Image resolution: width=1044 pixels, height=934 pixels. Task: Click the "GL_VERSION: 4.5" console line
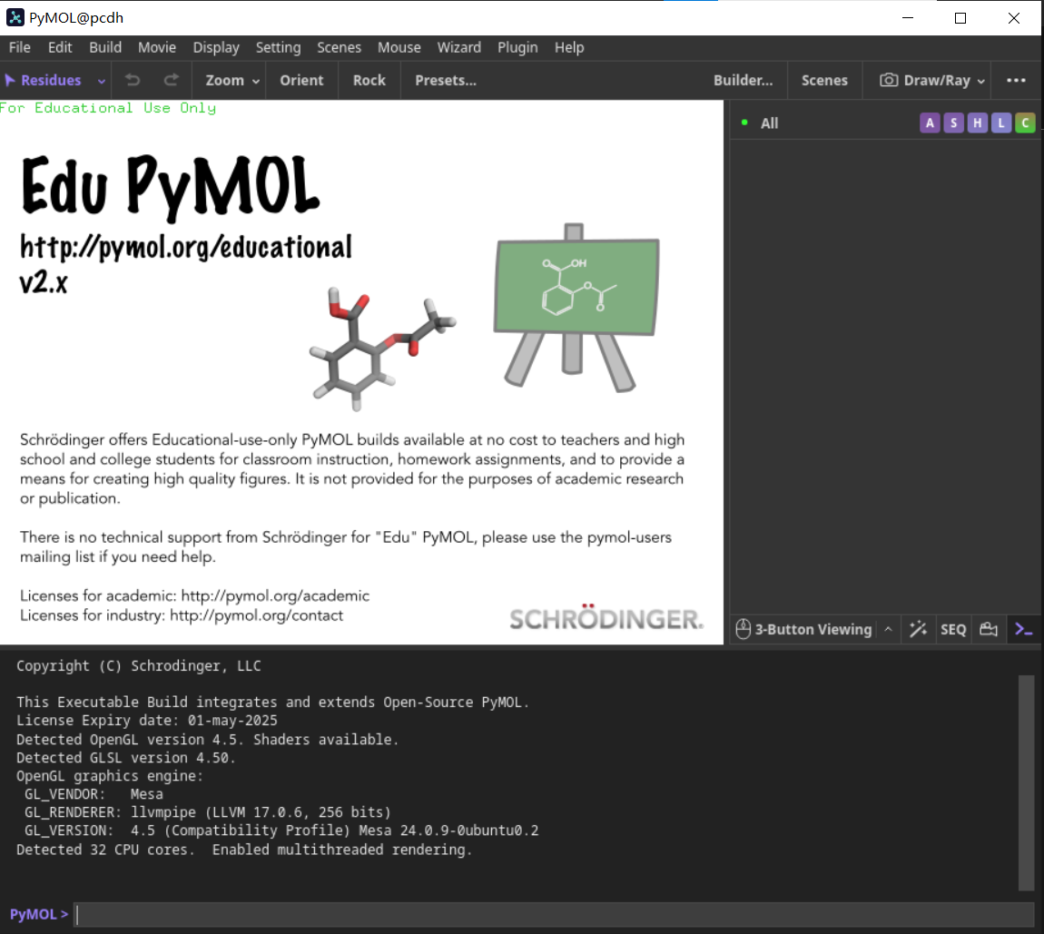pos(281,831)
